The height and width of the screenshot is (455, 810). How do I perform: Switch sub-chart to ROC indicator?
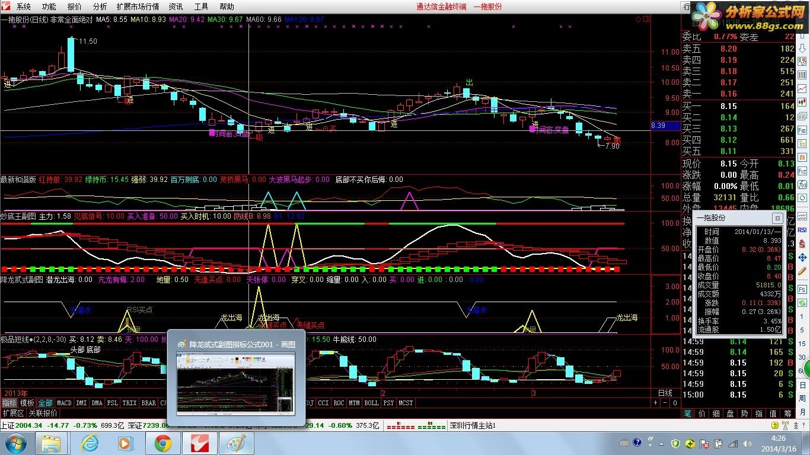coord(339,403)
